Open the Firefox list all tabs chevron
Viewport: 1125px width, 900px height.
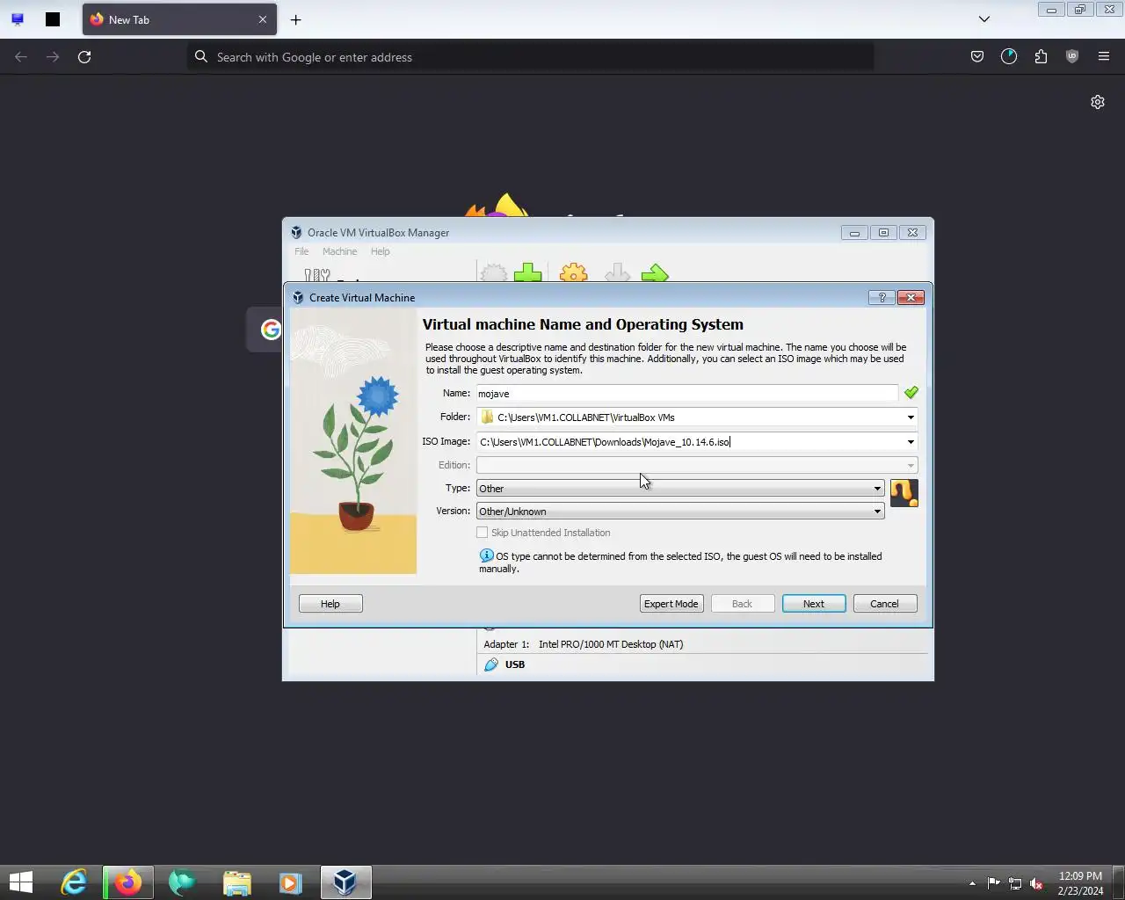click(984, 19)
